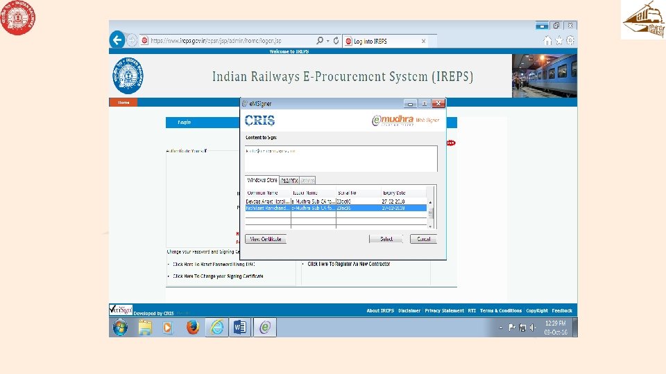Click the scroll down arrow in certificate list
This screenshot has height=374, width=666.
click(x=430, y=226)
